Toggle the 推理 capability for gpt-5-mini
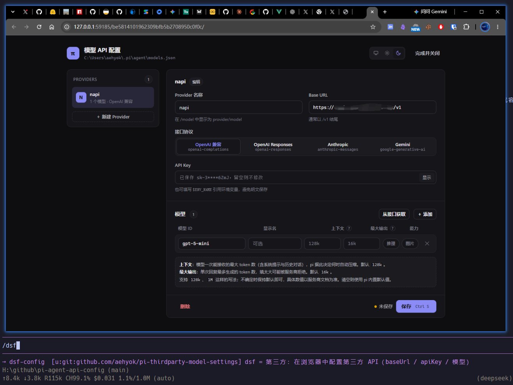The image size is (513, 385). pyautogui.click(x=391, y=244)
